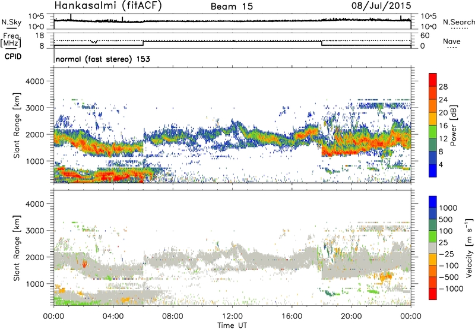Click the "Beam 15" heading
Image resolution: width=475 pixels, height=329 pixels.
[x=232, y=7]
